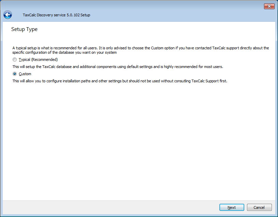Select the Typical (Recommended) radio button
Screen dimensions: 278x217
[x=15, y=60]
